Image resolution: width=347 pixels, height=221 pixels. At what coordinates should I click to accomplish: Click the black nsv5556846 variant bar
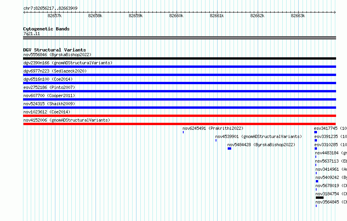[x=179, y=58]
